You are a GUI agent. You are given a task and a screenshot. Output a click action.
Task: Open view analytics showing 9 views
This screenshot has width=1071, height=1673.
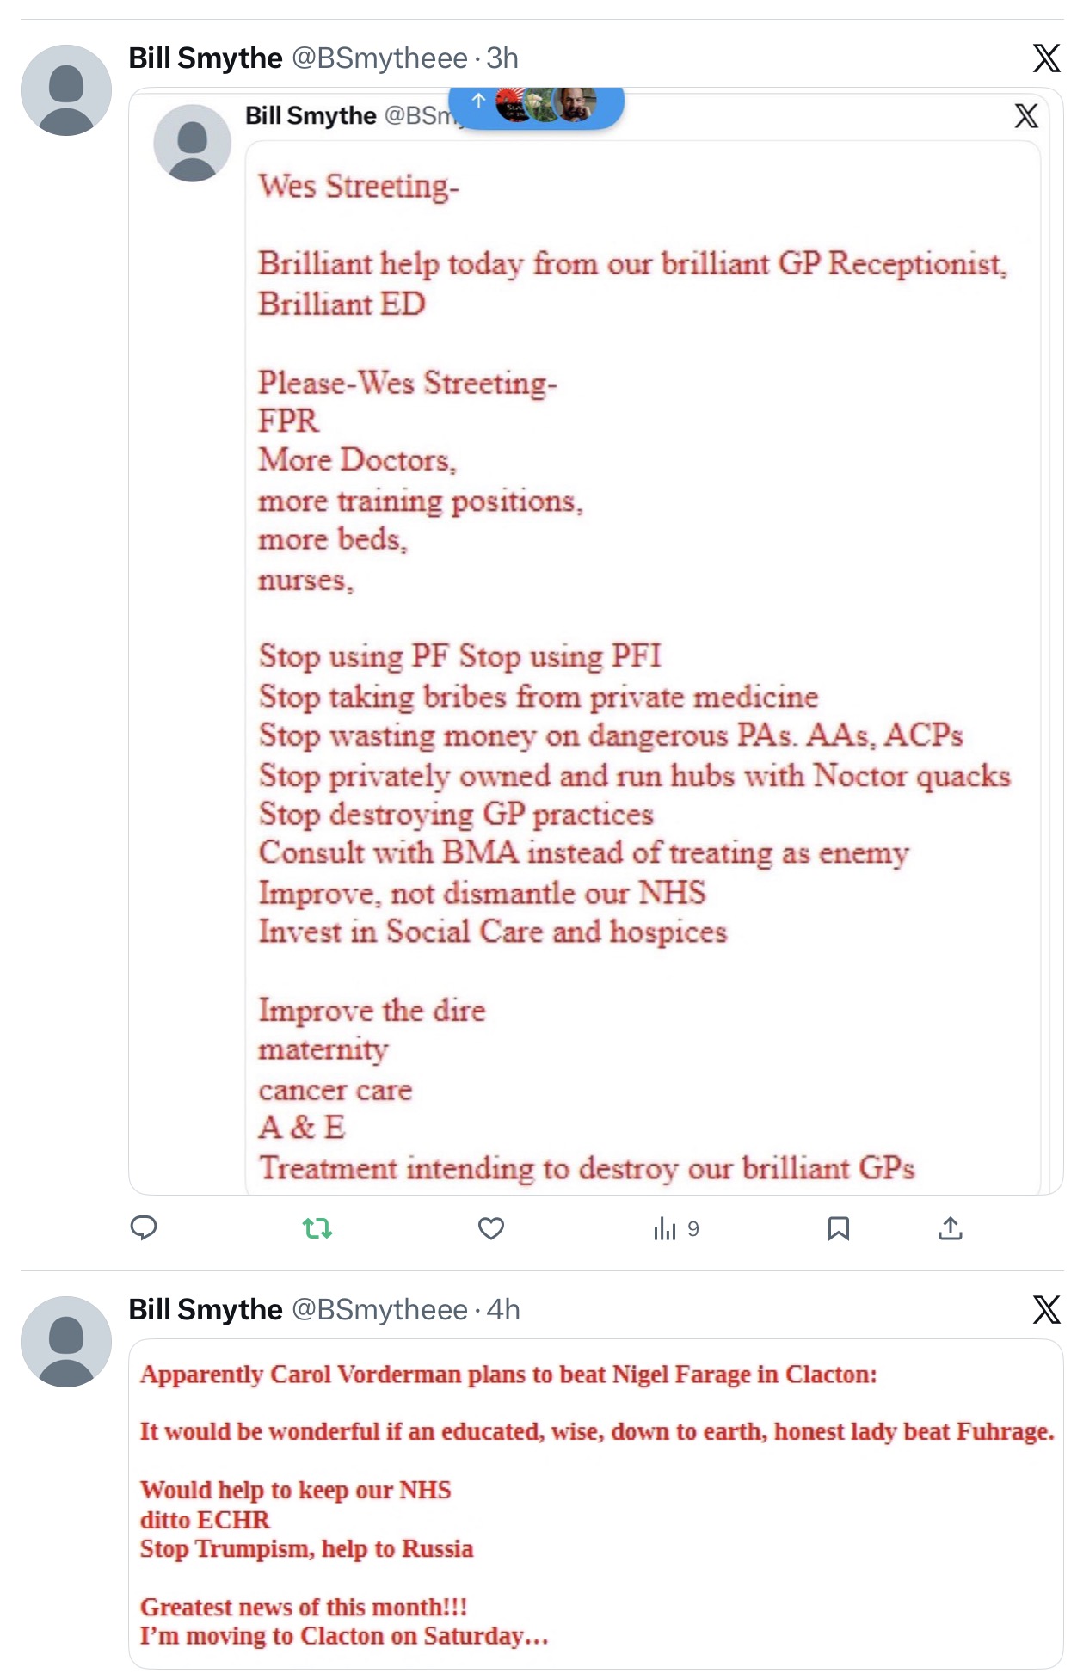676,1228
